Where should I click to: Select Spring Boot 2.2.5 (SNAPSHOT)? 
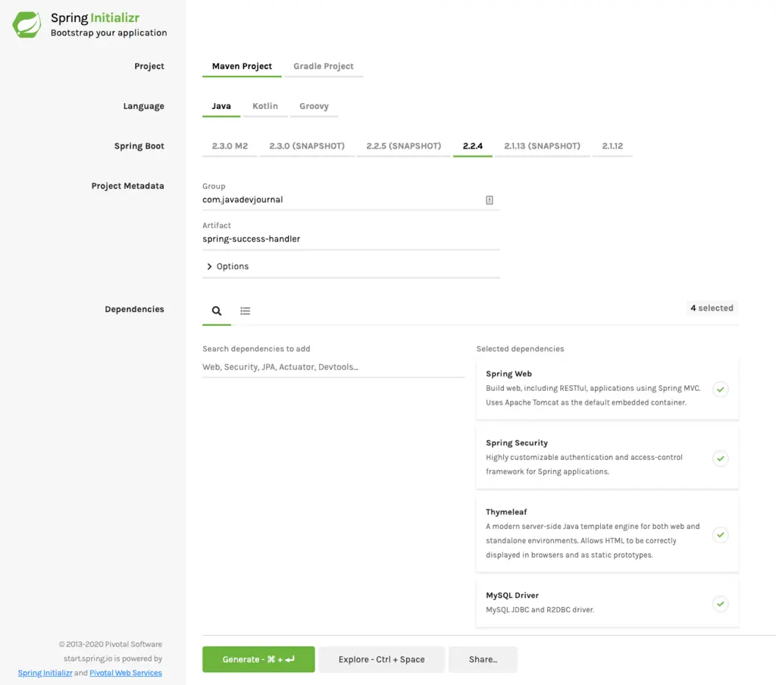403,146
